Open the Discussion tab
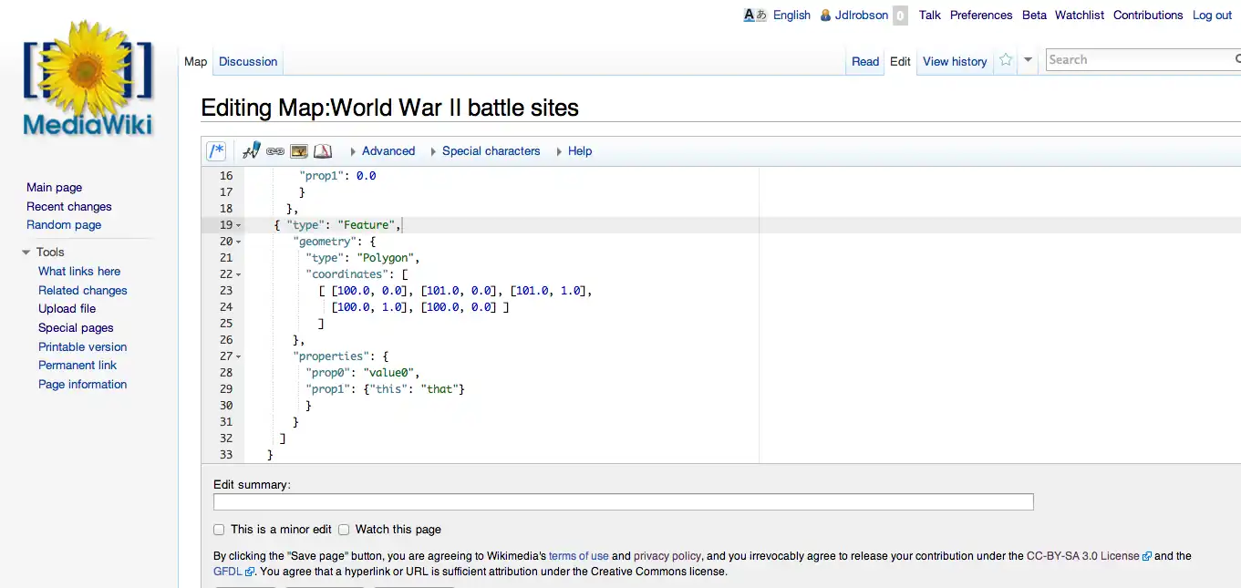Screen dimensions: 1241x588 point(248,62)
